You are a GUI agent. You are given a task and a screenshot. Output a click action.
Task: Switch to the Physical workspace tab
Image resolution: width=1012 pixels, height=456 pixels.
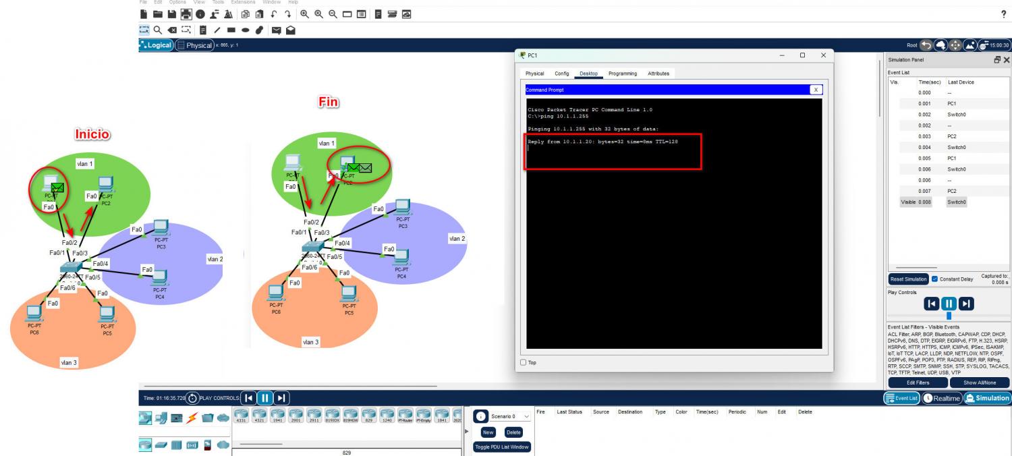click(194, 45)
